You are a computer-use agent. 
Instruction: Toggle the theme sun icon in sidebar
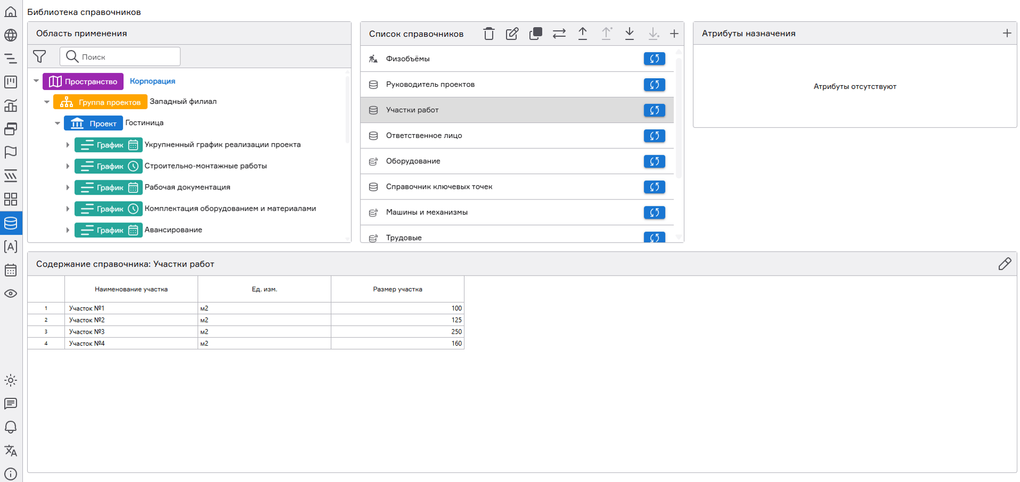[11, 380]
